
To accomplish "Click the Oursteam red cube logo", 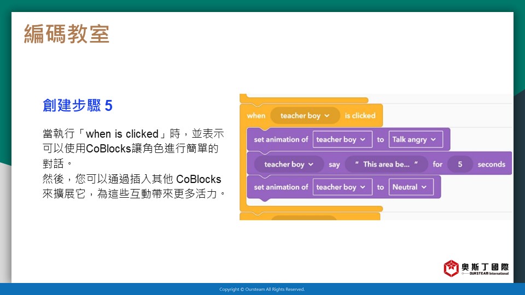I will tap(451, 268).
